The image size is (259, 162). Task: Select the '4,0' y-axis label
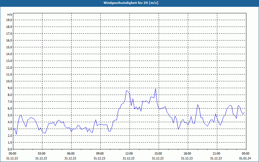pos(10,122)
